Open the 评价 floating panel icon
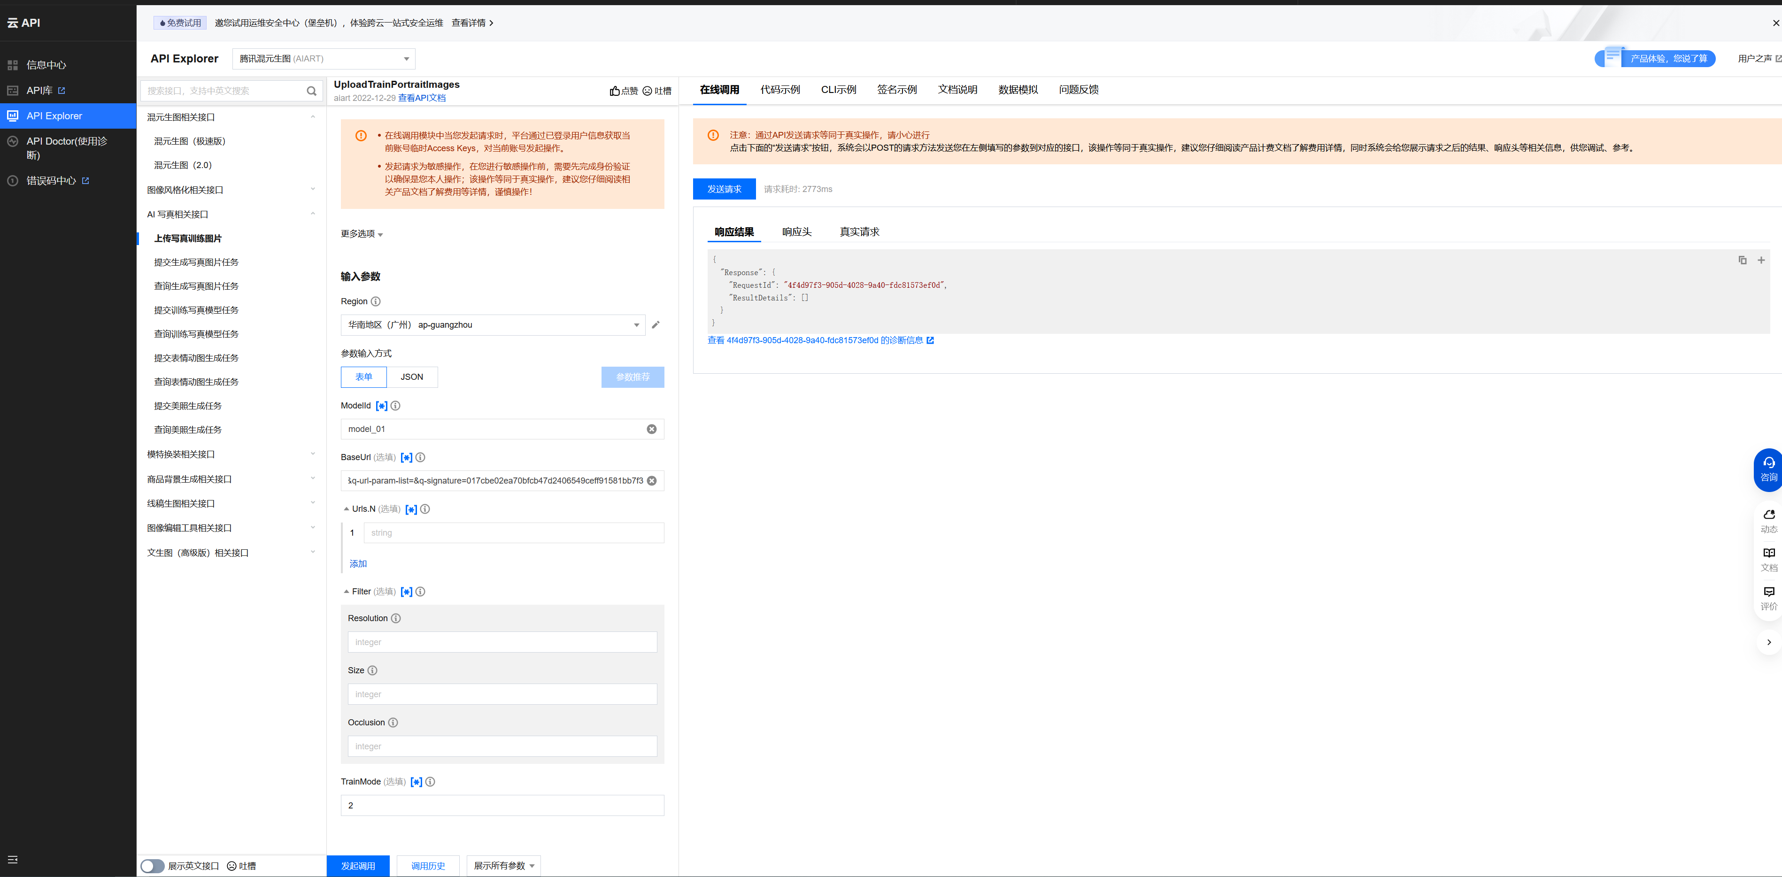Image resolution: width=1782 pixels, height=877 pixels. pyautogui.click(x=1769, y=598)
